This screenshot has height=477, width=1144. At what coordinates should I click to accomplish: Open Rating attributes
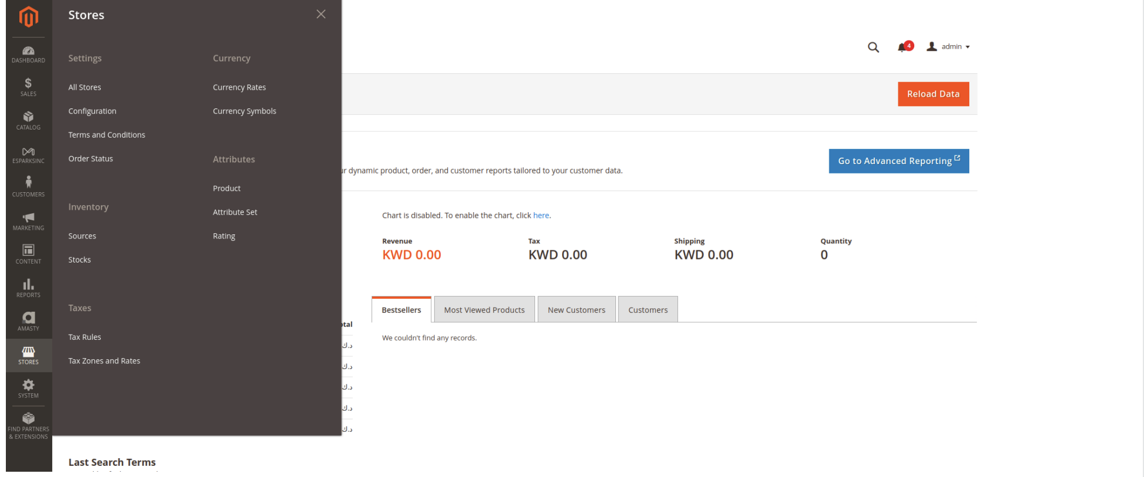click(x=224, y=236)
